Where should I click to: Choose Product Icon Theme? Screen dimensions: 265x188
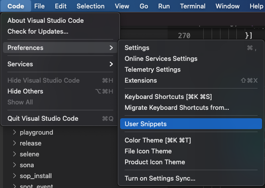[x=191, y=162]
